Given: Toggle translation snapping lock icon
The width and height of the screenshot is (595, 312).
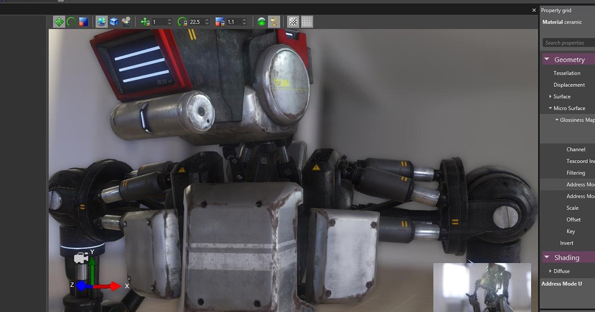Looking at the screenshot, I should 145,22.
